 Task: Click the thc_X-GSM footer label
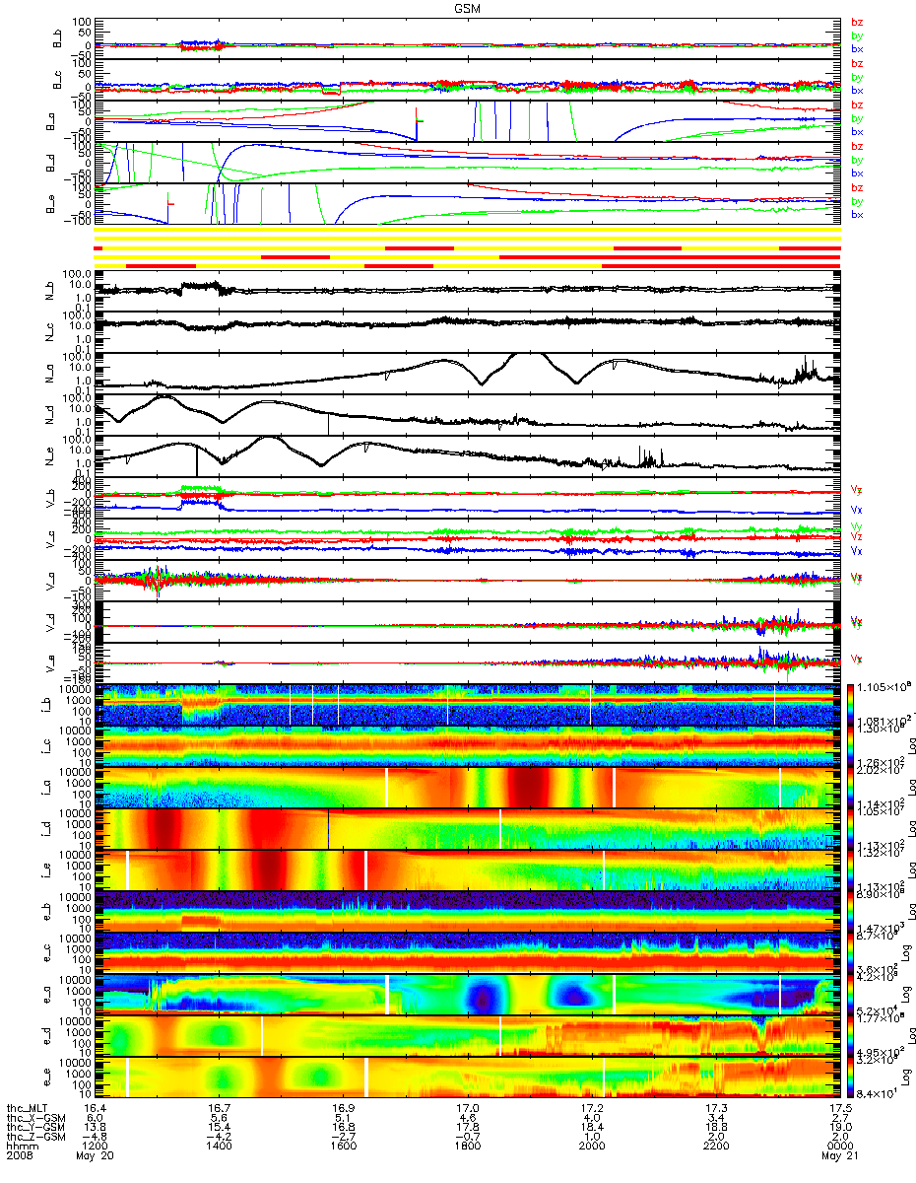click(x=34, y=1119)
